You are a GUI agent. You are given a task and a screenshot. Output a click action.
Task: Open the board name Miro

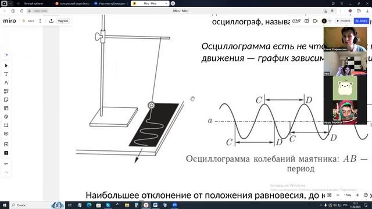click(x=31, y=21)
